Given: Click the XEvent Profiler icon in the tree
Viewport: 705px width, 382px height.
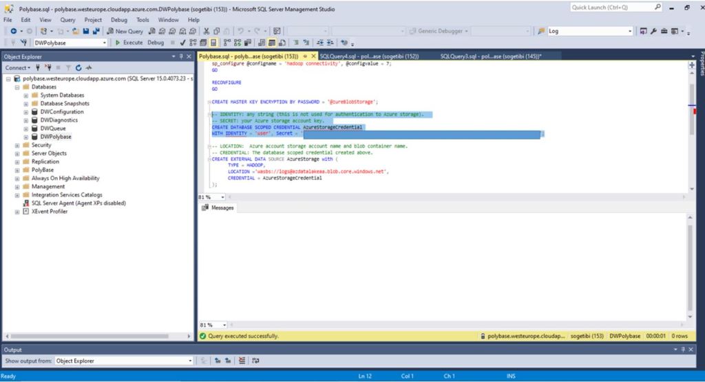Looking at the screenshot, I should pyautogui.click(x=26, y=212).
